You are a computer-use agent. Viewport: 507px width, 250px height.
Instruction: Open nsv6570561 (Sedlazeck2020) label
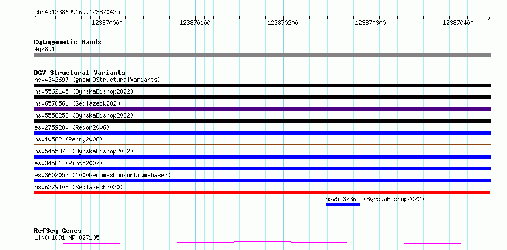pos(79,103)
